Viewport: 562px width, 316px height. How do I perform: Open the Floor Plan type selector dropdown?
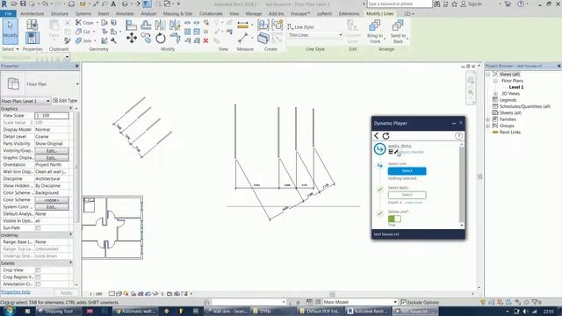[77, 84]
